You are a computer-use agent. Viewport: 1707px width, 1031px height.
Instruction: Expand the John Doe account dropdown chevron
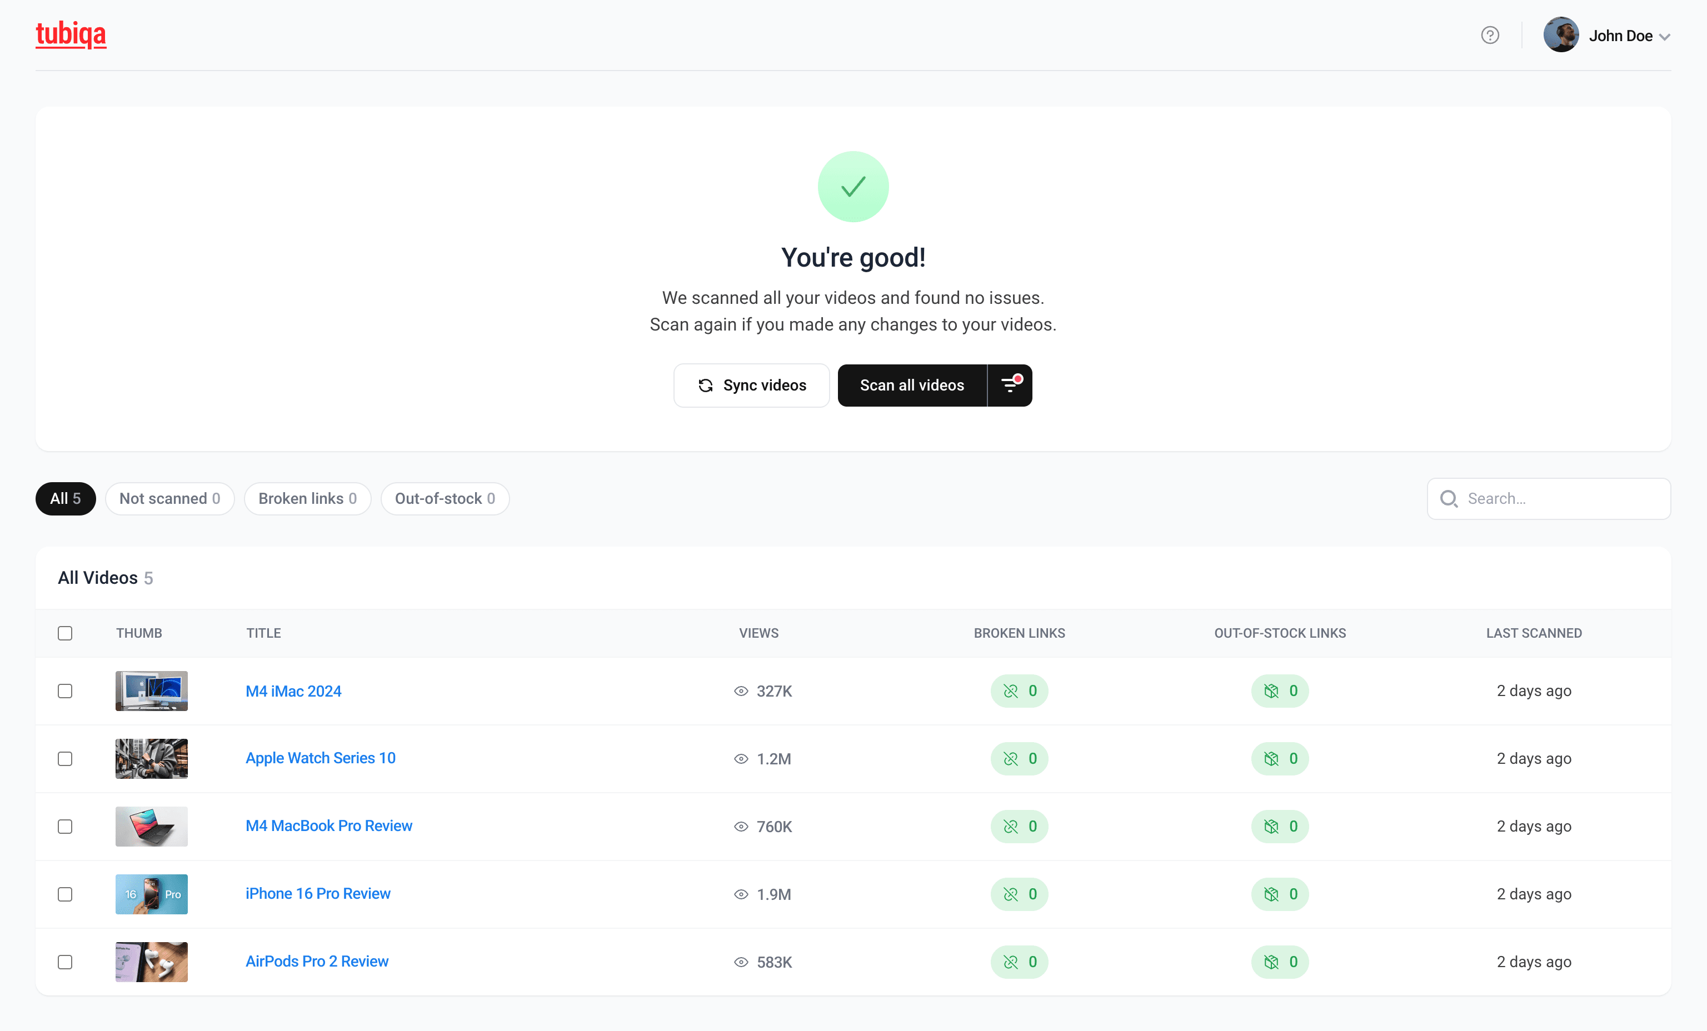coord(1664,37)
